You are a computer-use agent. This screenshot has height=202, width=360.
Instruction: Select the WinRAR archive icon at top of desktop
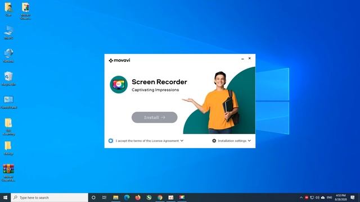coord(25,11)
